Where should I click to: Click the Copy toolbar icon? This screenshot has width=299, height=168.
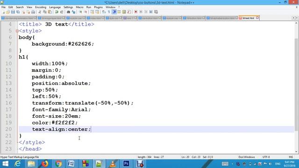[x=45, y=12]
